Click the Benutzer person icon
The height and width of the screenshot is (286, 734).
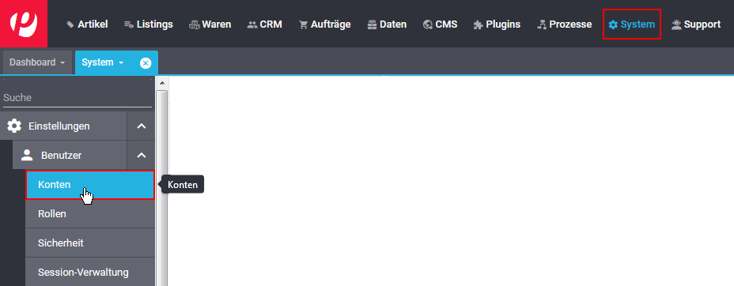27,155
